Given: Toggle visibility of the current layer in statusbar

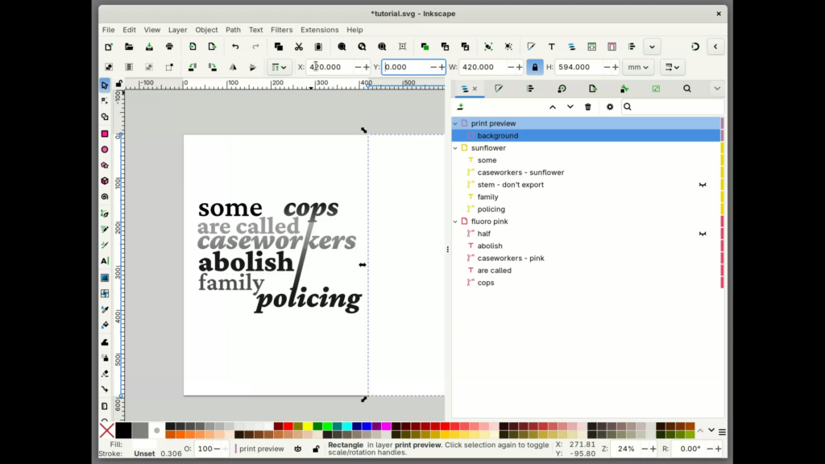Looking at the screenshot, I should (298, 449).
